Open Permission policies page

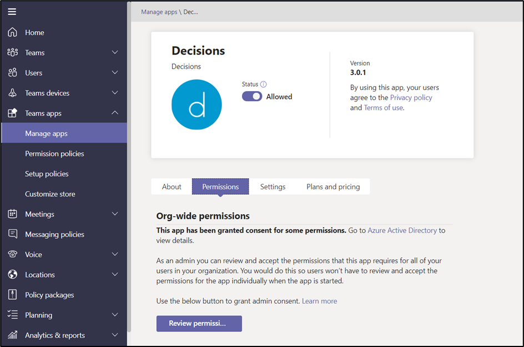64,153
